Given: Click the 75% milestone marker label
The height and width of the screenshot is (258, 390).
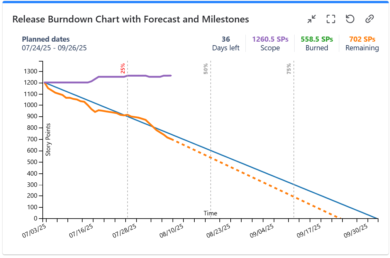Looking at the screenshot, I should coord(289,69).
